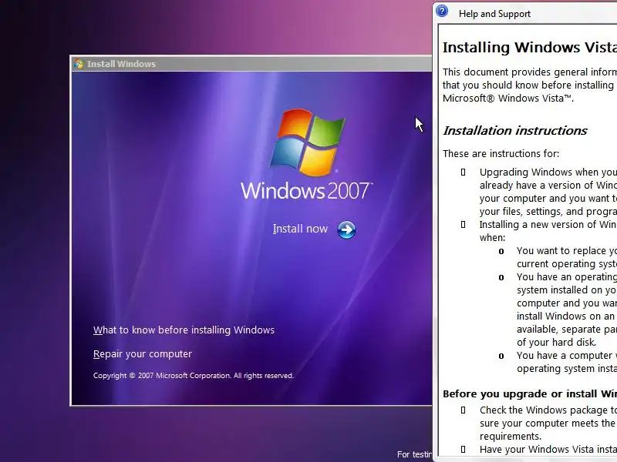Click the Installing Windows Vista heading
Screen dimensions: 617x462
[530, 47]
